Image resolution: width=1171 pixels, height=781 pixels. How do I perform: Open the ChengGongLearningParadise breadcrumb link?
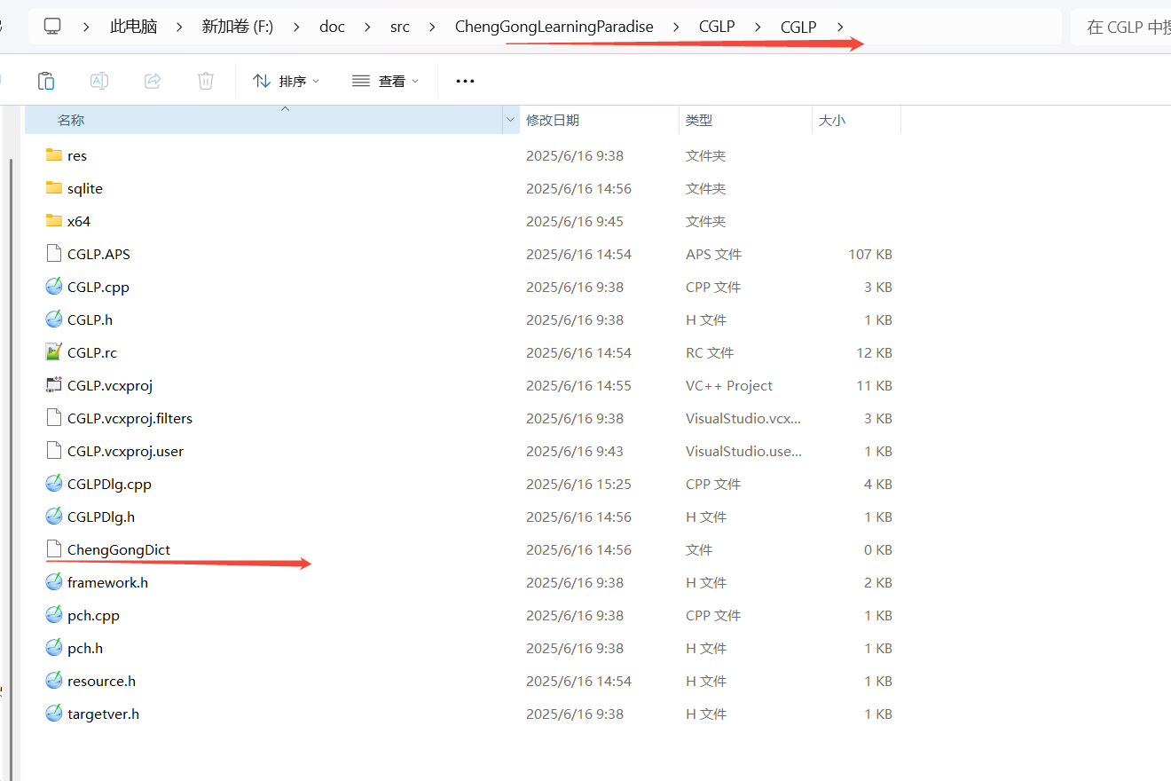click(554, 27)
